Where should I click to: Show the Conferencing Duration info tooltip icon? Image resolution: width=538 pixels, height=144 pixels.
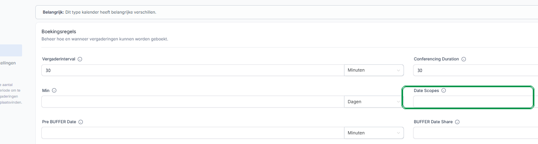tap(464, 59)
